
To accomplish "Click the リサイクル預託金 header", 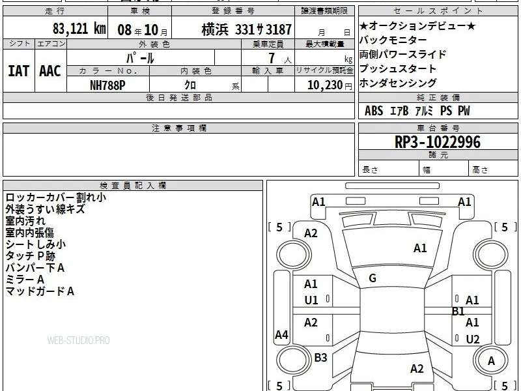I will point(324,71).
